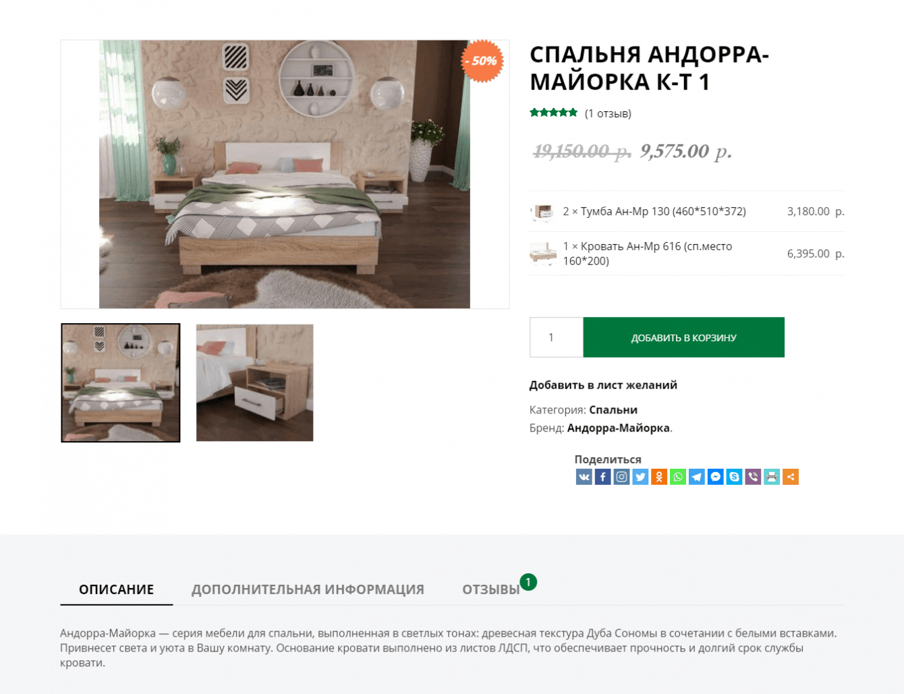
Task: Open more sharing options icon
Action: (x=791, y=477)
